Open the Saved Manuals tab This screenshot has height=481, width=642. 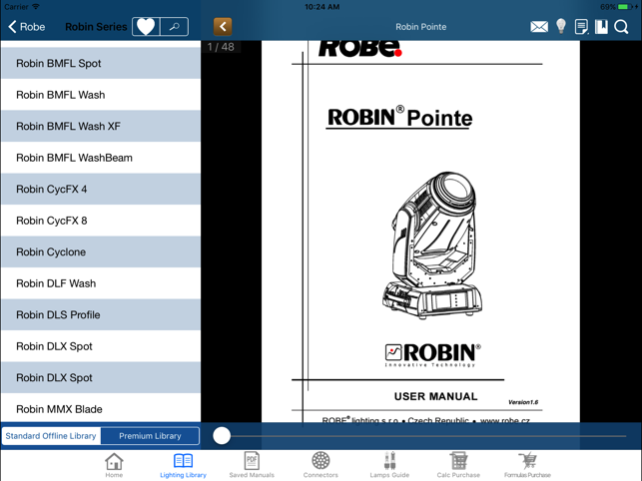(x=252, y=465)
